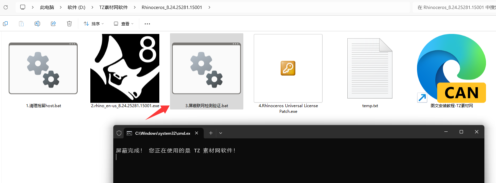Select the 1.清理残留host.bat file icon
496x183 pixels.
point(43,68)
